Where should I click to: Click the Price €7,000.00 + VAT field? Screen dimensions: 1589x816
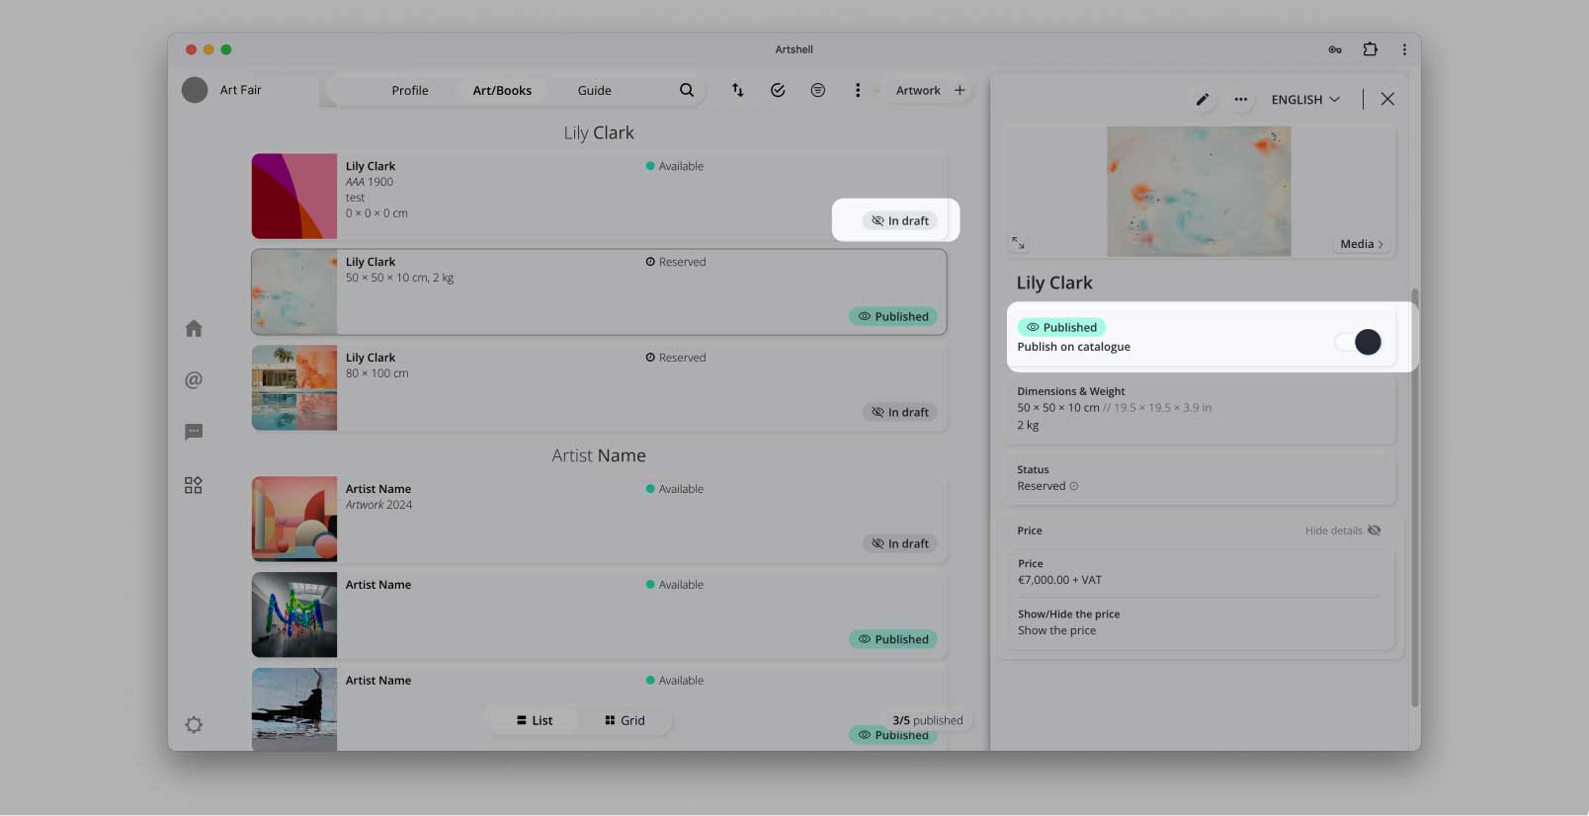pos(1198,572)
